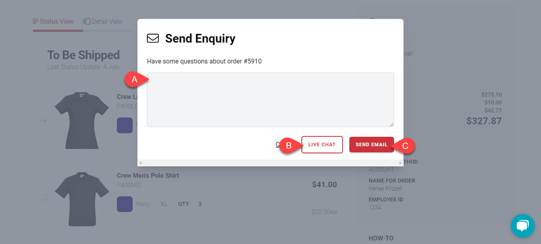Click the dialog's horizontal scrollbar right arrow
The image size is (541, 244).
click(x=400, y=162)
